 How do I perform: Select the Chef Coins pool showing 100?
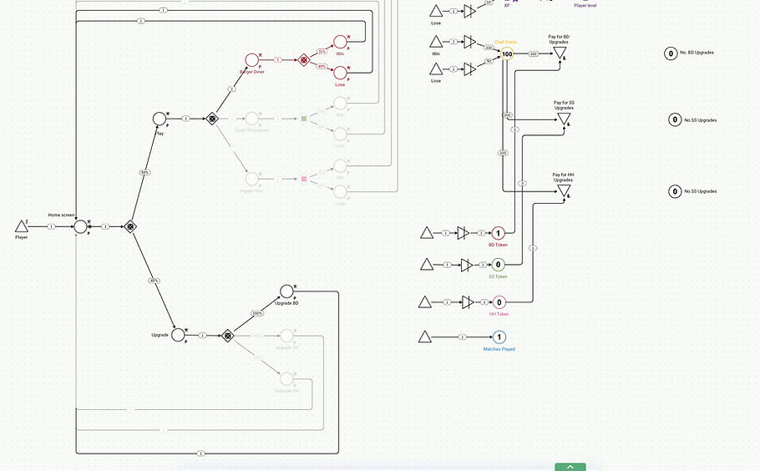click(x=507, y=53)
